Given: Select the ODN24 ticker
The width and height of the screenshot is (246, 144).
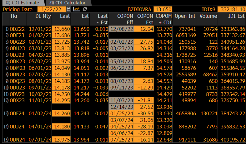Looking at the screenshot, I should click(17, 139).
